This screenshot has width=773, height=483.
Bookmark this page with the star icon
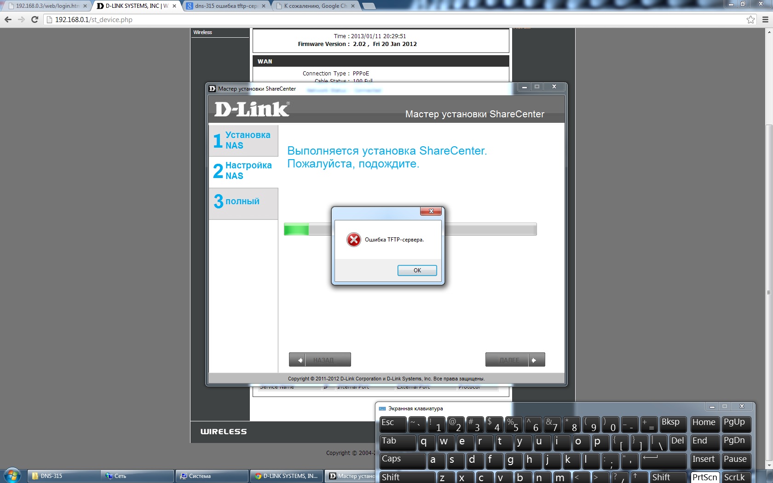[750, 19]
